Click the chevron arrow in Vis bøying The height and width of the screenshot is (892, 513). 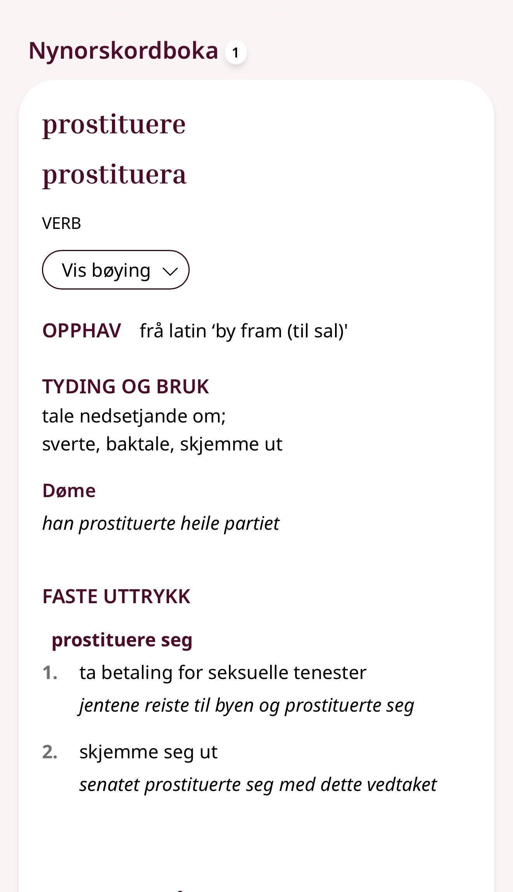coord(170,271)
